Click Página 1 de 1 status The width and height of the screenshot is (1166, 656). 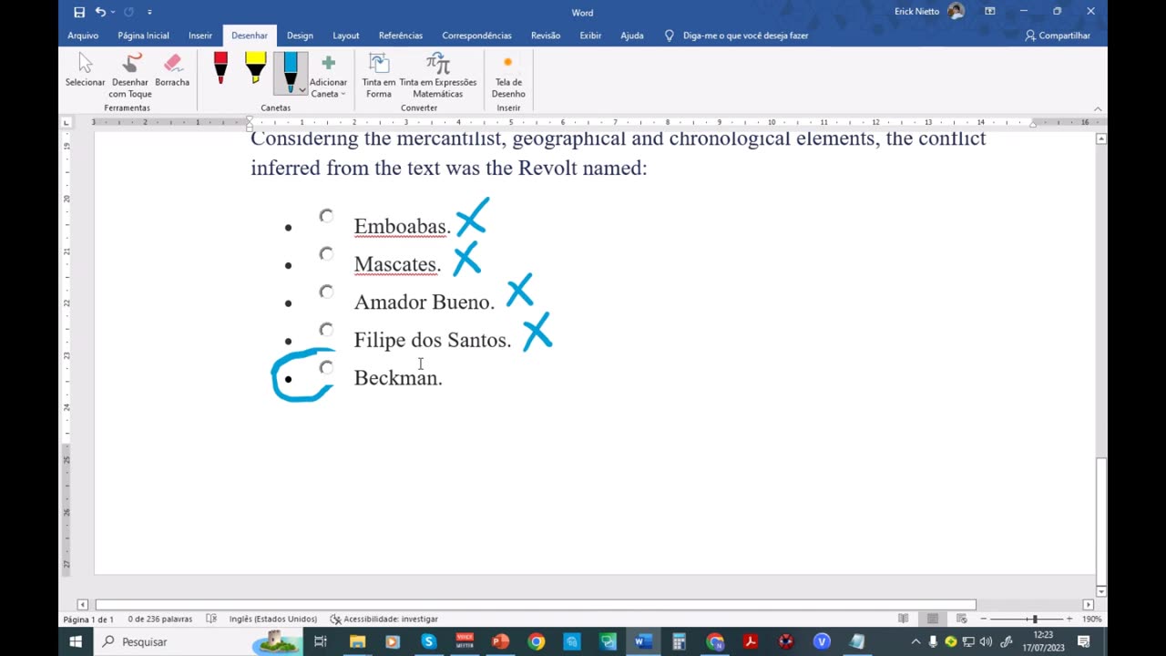88,620
